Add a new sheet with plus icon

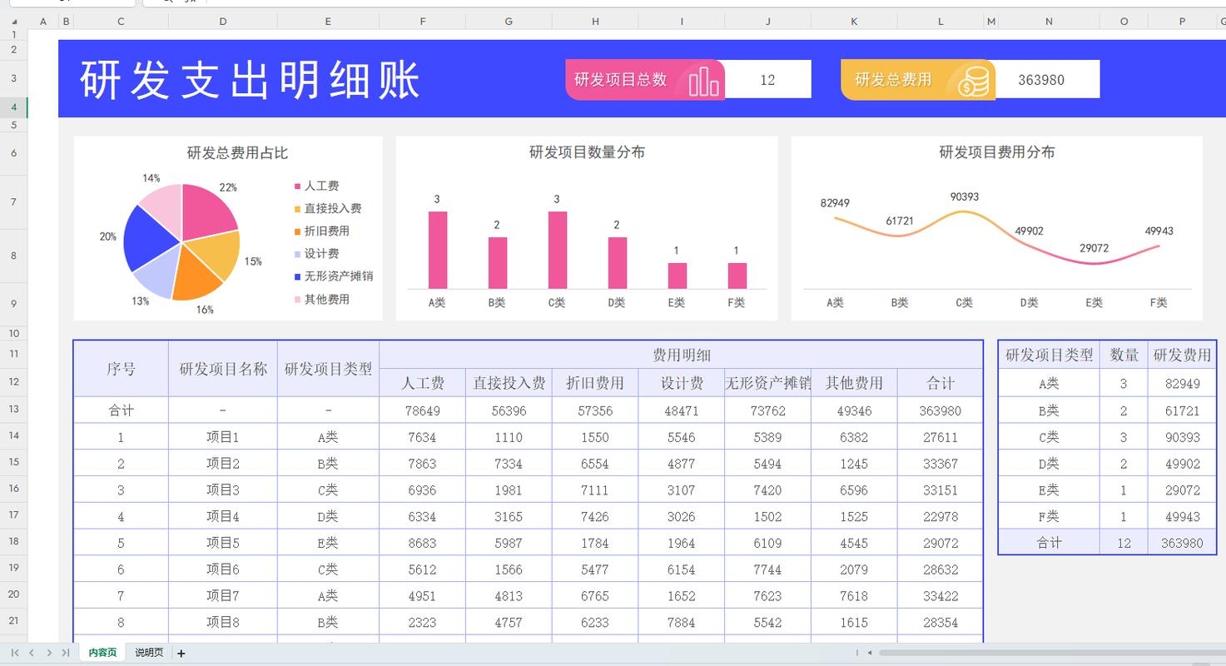[181, 654]
